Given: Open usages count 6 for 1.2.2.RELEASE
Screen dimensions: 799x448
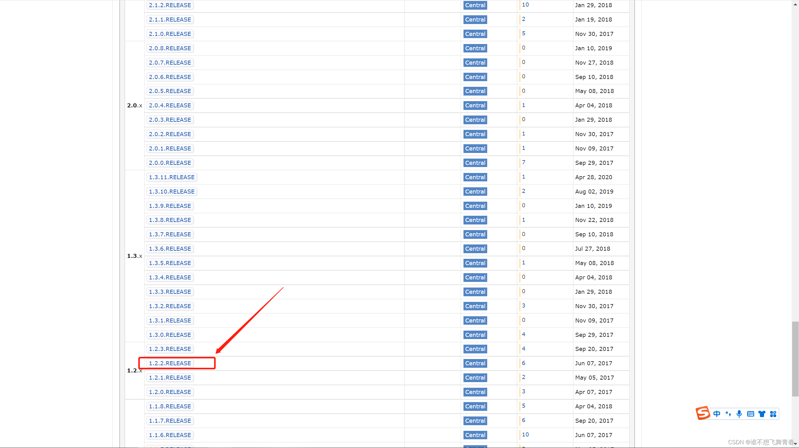Looking at the screenshot, I should click(x=523, y=363).
